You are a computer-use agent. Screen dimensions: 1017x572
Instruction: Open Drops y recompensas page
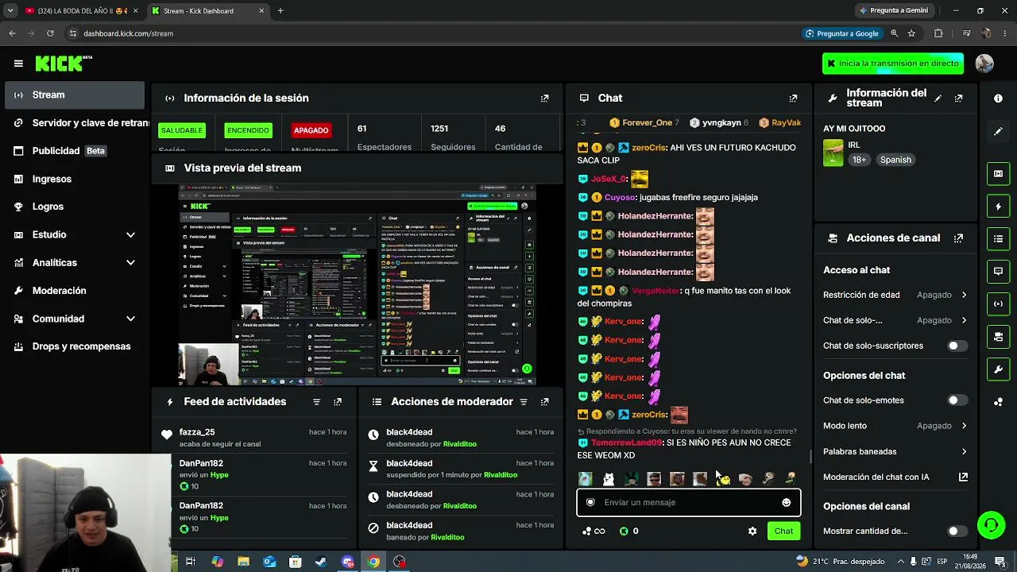tap(75, 346)
